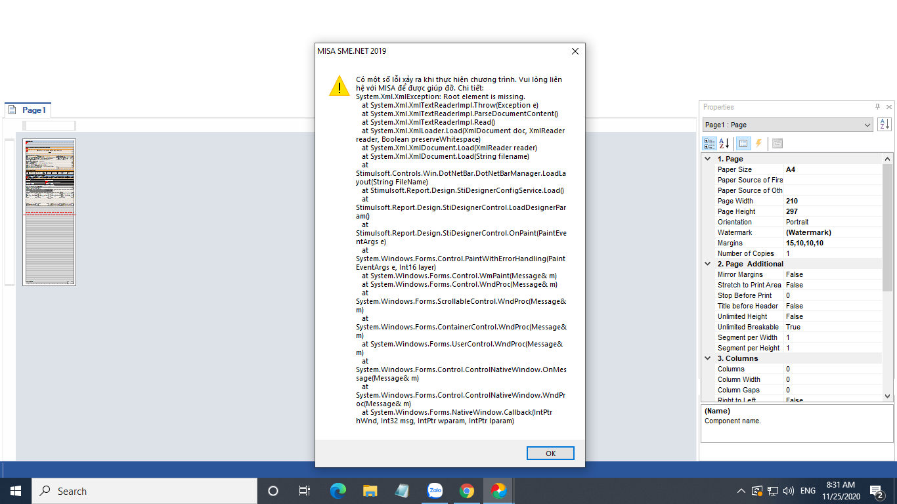The width and height of the screenshot is (897, 504).
Task: Click the network icon in the system tray
Action: click(x=773, y=491)
